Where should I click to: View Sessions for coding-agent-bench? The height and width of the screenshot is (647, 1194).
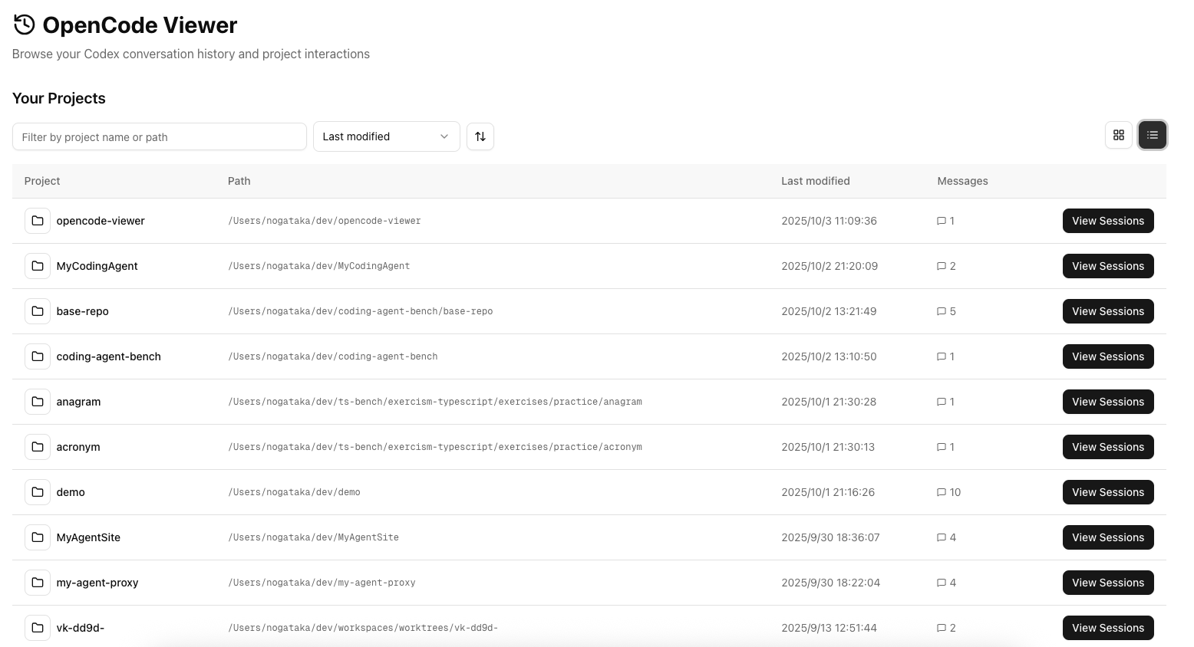[x=1108, y=356]
